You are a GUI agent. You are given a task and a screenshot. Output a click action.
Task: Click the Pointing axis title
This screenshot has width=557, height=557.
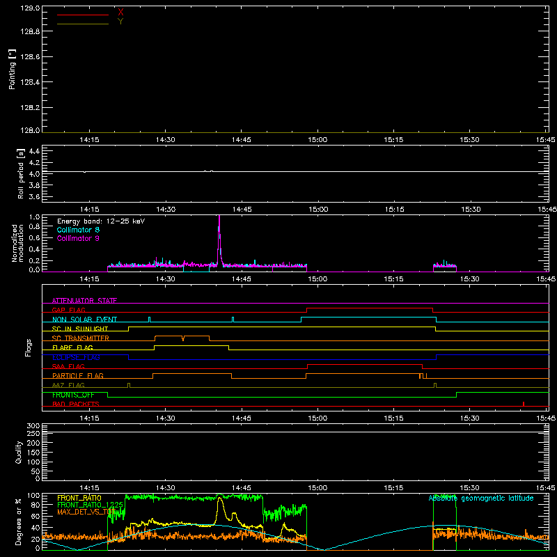(13, 69)
